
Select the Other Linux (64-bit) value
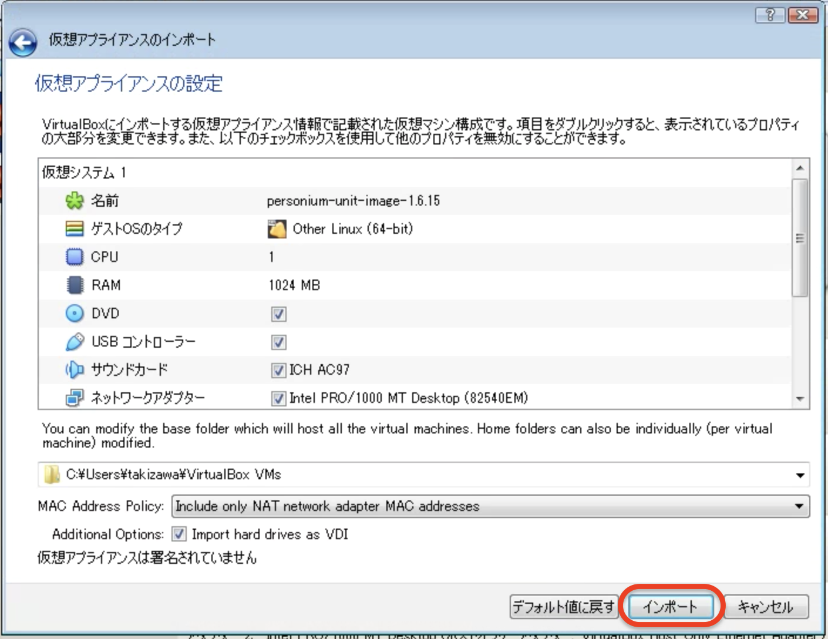(x=353, y=228)
